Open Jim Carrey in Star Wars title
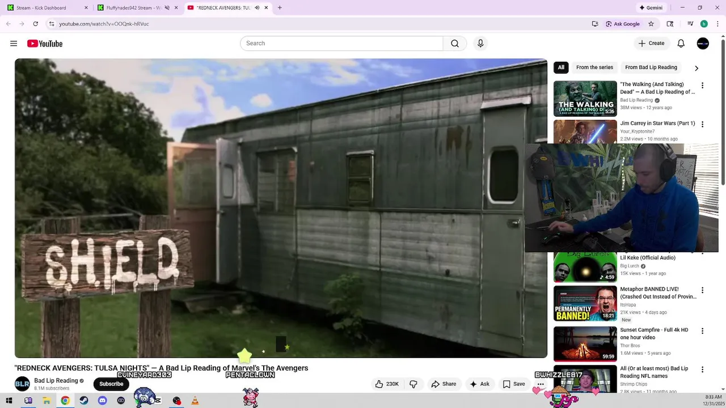This screenshot has width=726, height=408. (x=657, y=124)
